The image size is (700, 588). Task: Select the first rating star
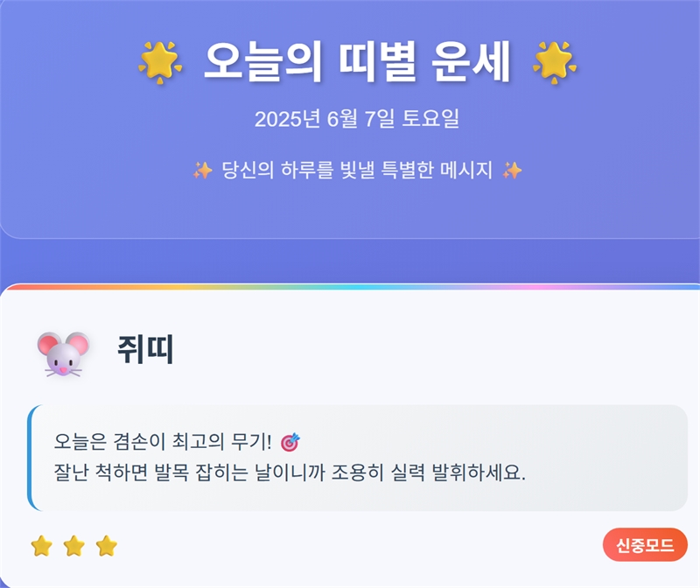point(41,546)
